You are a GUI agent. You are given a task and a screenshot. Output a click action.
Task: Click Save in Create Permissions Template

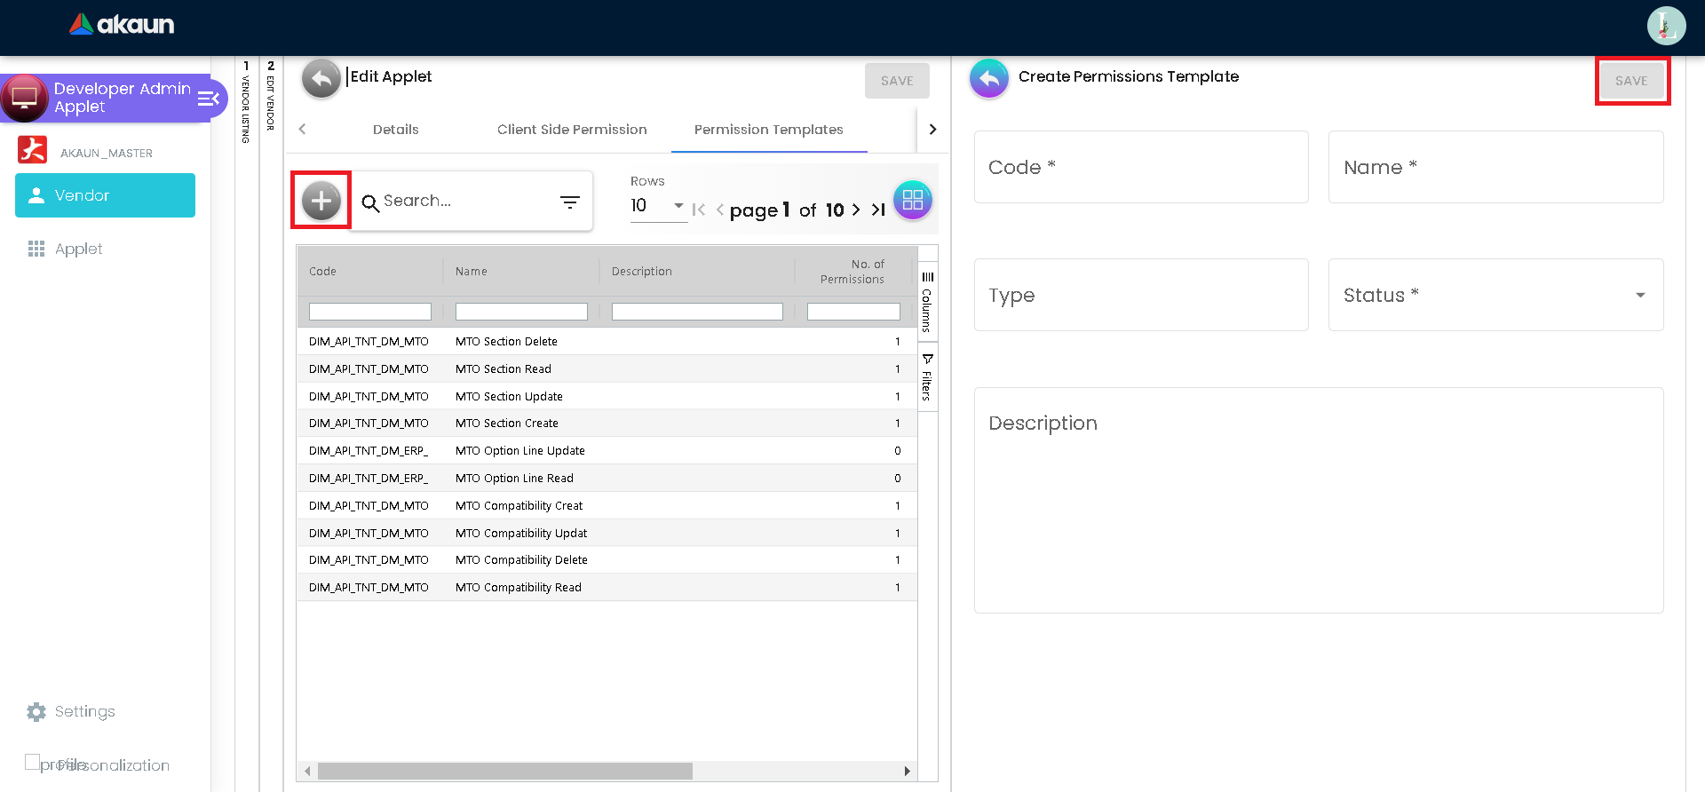[x=1631, y=81]
